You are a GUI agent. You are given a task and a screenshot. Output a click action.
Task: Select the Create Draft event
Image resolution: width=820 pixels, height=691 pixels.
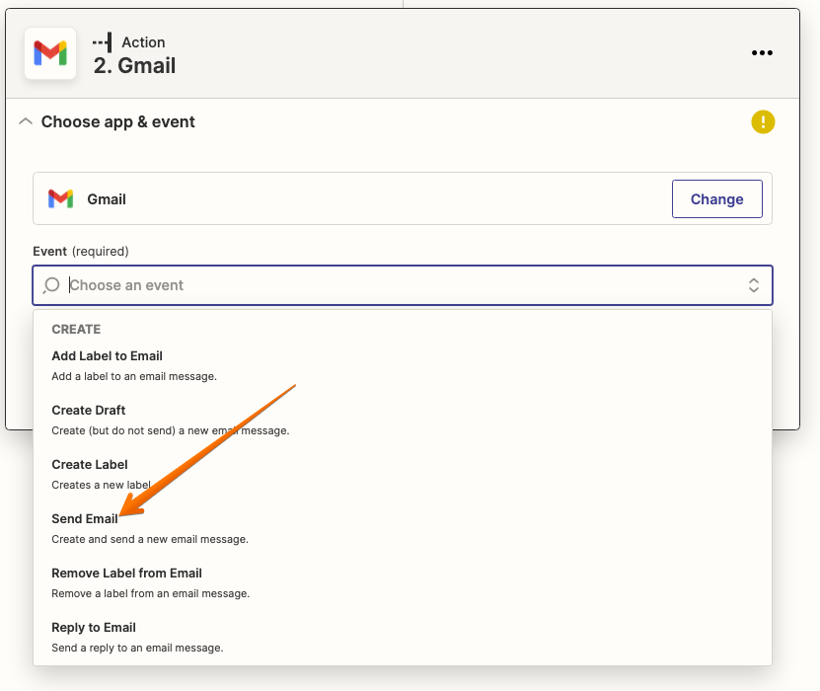(x=403, y=421)
